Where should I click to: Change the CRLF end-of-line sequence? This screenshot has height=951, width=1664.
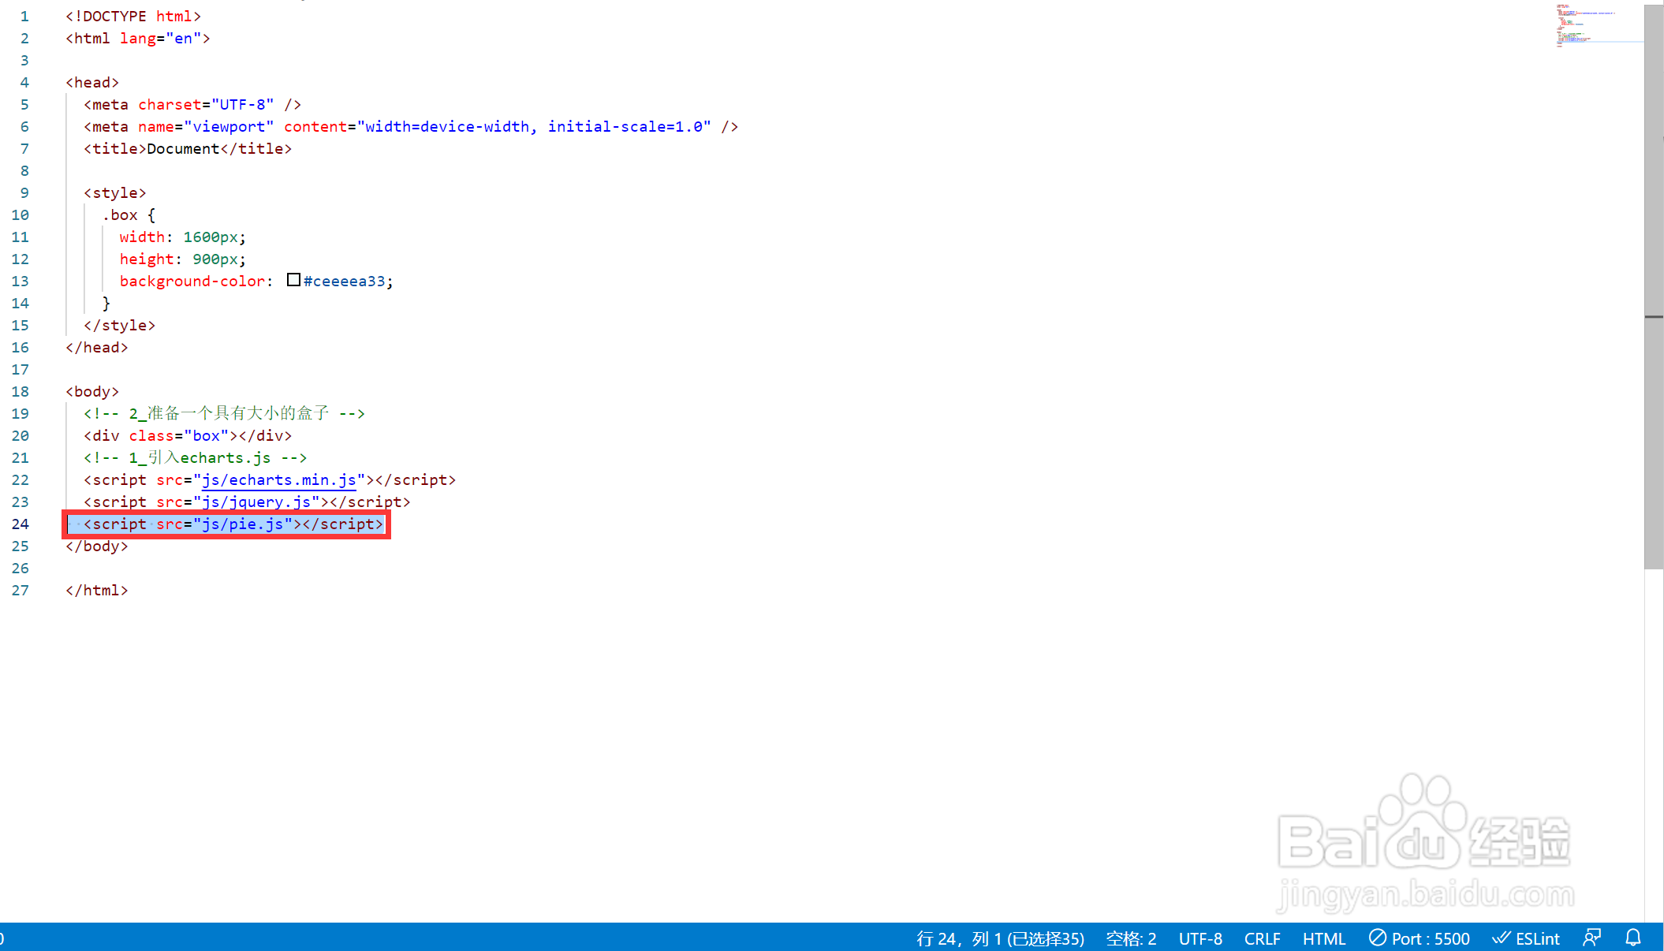1262,938
